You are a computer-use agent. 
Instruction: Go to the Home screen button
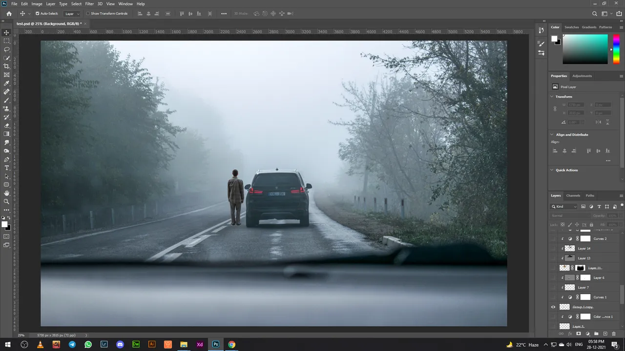coord(9,14)
